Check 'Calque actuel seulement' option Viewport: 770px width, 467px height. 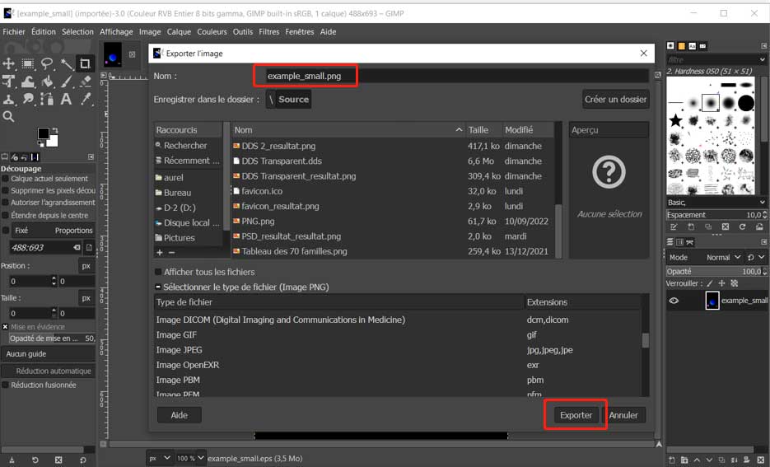coord(6,179)
